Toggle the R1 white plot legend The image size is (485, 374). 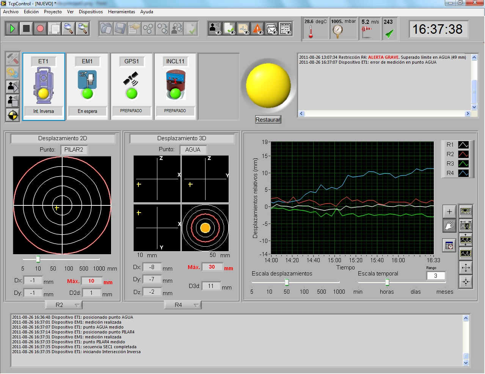click(463, 145)
